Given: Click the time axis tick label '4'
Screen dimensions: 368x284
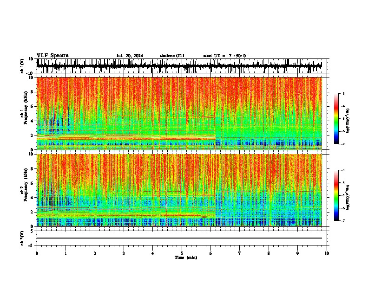Looking at the screenshot, I should [153, 253].
